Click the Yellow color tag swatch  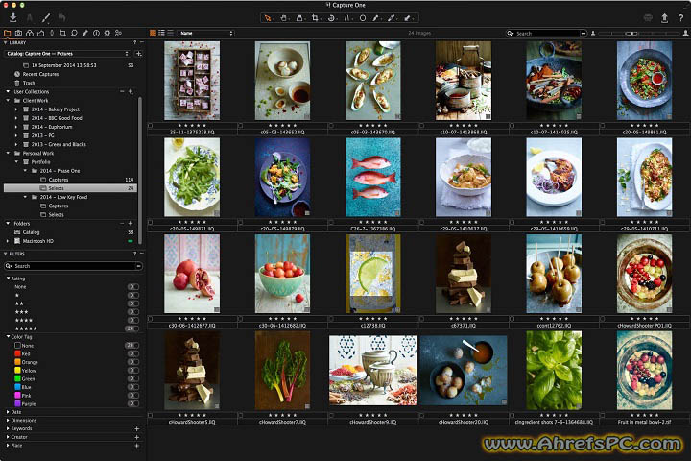[x=17, y=371]
